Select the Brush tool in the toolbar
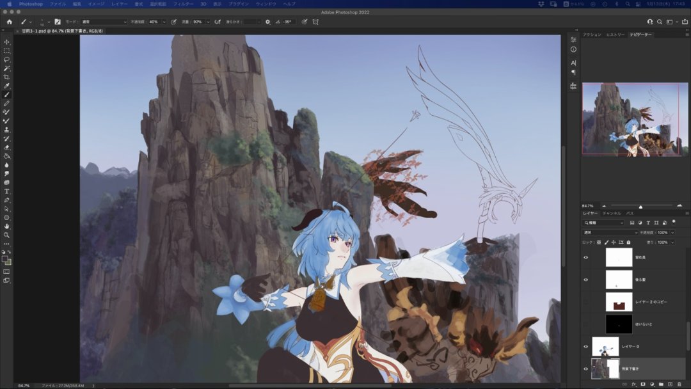The width and height of the screenshot is (691, 389). (6, 95)
